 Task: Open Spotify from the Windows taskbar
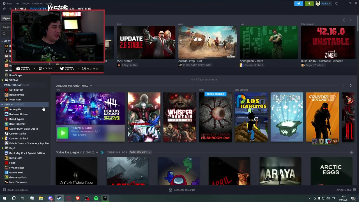96,198
